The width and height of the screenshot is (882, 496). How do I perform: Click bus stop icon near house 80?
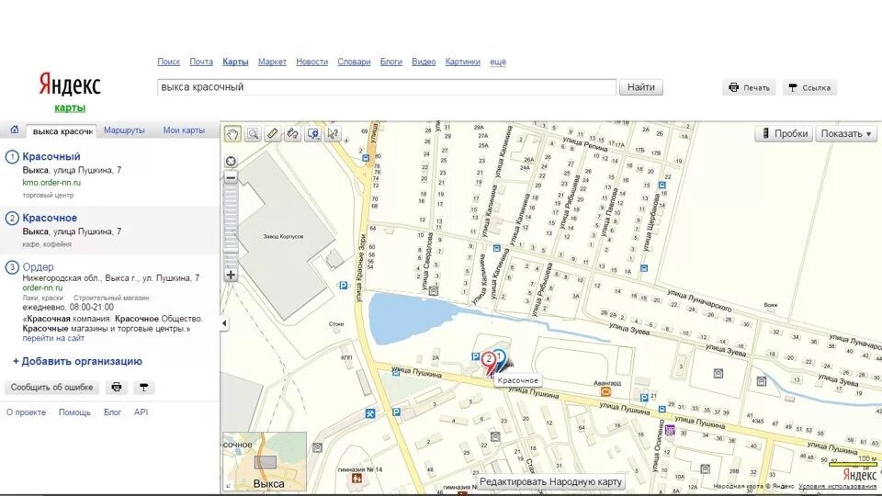click(x=367, y=158)
